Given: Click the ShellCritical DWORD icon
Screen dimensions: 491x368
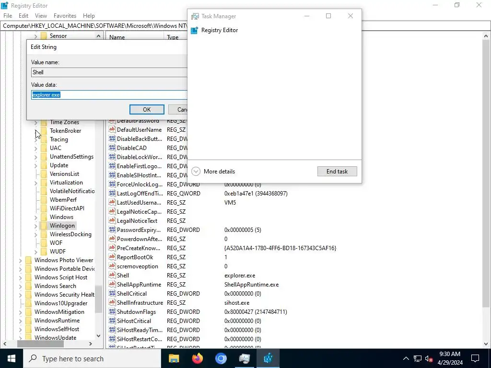Looking at the screenshot, I should [112, 294].
